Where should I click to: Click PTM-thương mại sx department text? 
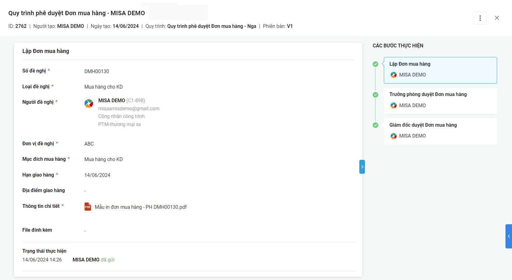click(x=119, y=124)
